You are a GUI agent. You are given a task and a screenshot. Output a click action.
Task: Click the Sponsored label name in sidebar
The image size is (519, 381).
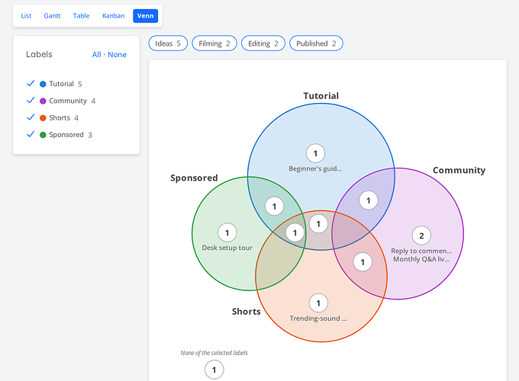pos(66,135)
